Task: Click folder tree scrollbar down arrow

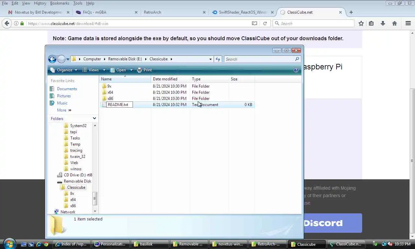Action: pyautogui.click(x=95, y=211)
